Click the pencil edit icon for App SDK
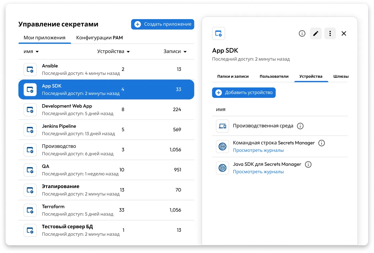Viewport: 374px width, 253px height. click(316, 34)
